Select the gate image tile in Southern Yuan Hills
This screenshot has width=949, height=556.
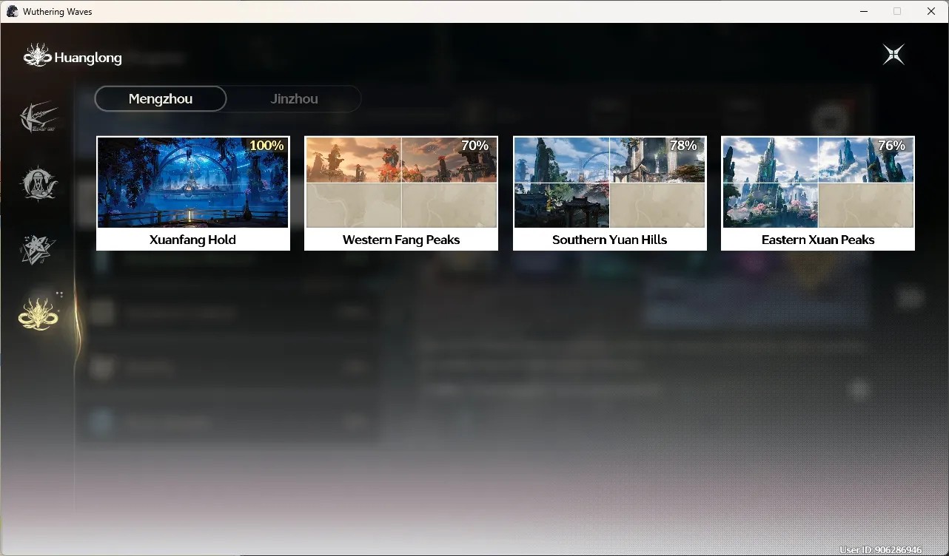(x=561, y=206)
